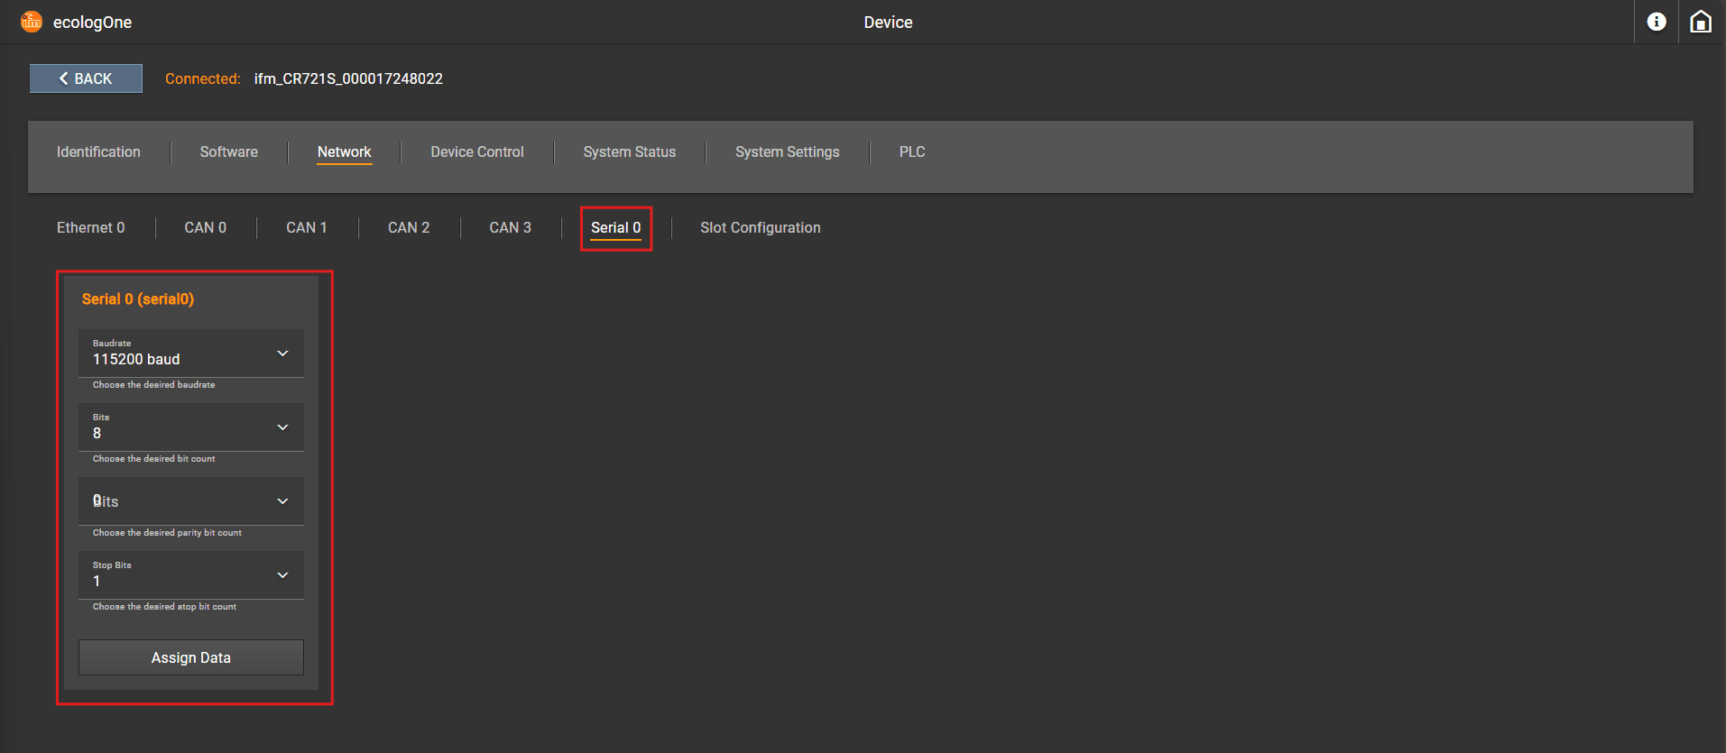
Task: Expand the Stop Bits dropdown
Action: tap(191, 575)
